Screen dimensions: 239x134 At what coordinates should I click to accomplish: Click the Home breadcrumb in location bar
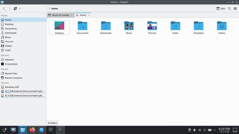pos(55,9)
